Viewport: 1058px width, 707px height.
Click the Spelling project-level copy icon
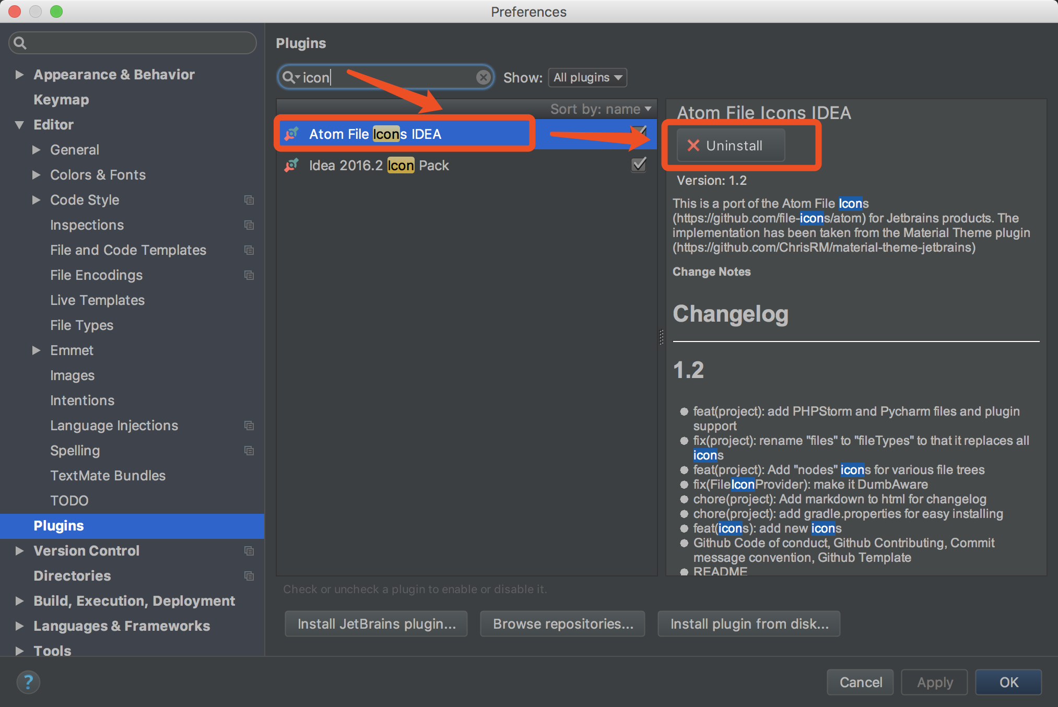pyautogui.click(x=249, y=451)
